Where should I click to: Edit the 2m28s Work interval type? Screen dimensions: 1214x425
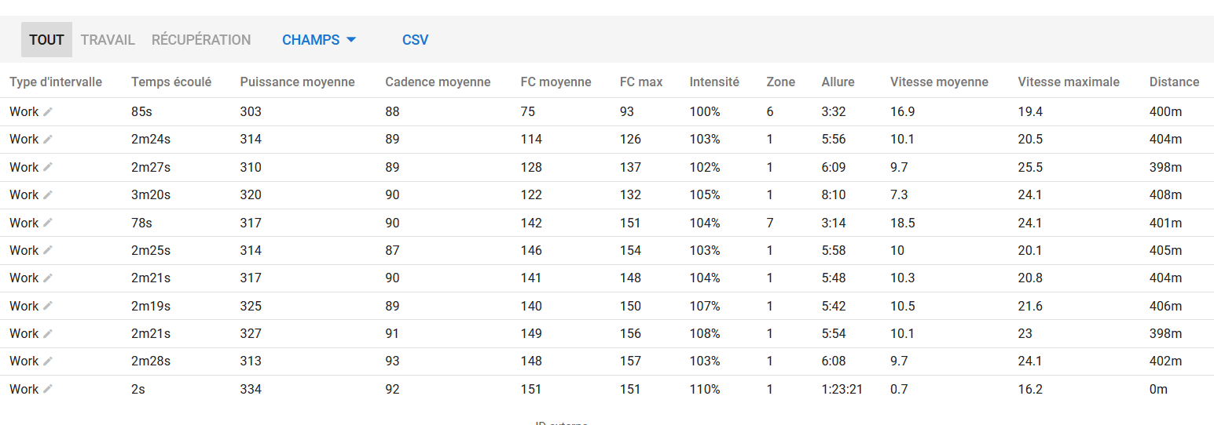click(48, 361)
